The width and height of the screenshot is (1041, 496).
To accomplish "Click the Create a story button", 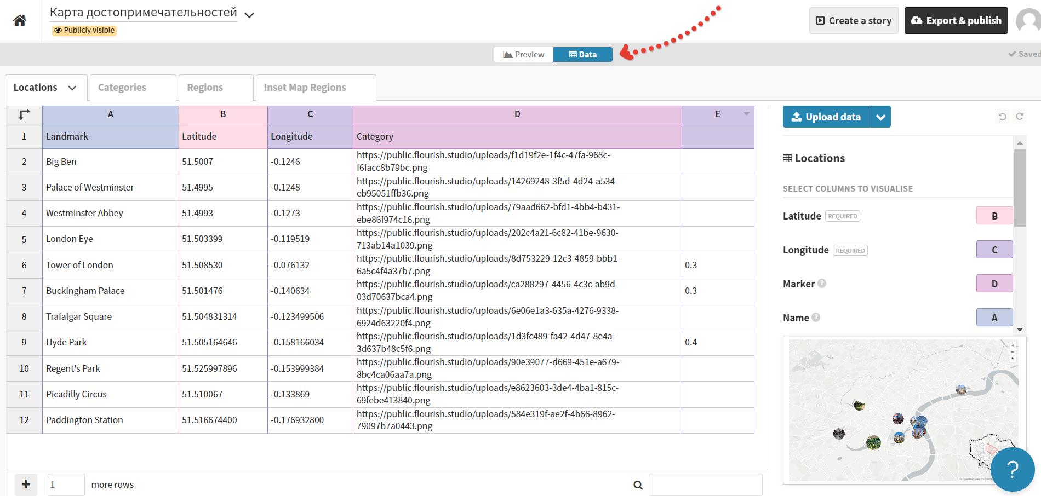I will [853, 21].
